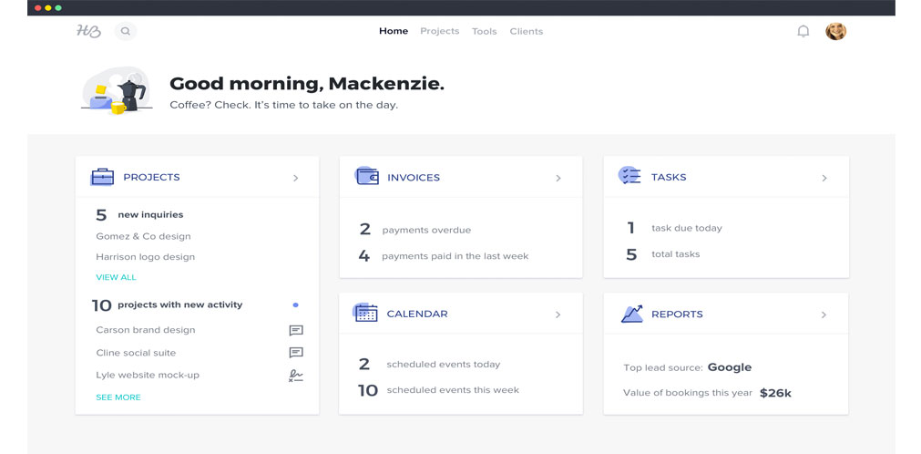This screenshot has width=921, height=454.
Task: Click the Tasks checklist icon
Action: 629,175
